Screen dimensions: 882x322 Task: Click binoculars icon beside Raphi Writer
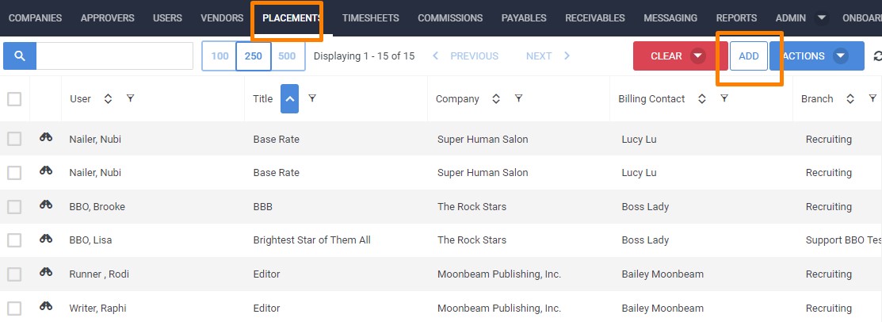point(46,307)
